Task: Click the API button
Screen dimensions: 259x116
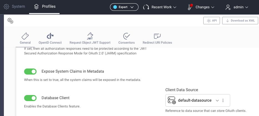Action: [x=212, y=21]
